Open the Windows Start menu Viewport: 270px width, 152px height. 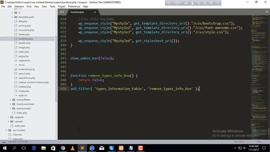(x=5, y=148)
